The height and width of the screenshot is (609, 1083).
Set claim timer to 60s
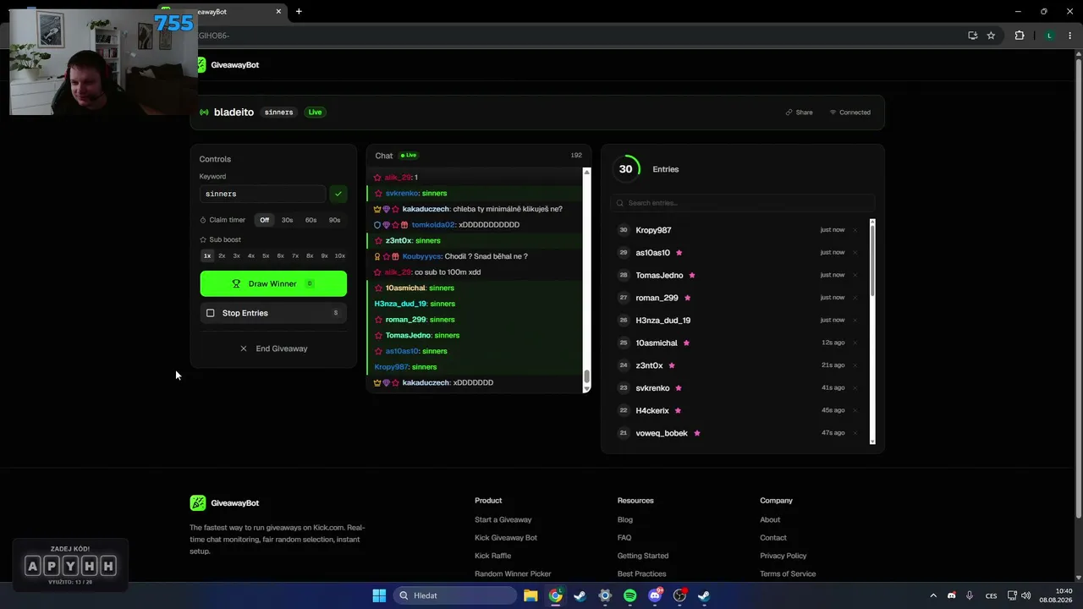click(311, 220)
